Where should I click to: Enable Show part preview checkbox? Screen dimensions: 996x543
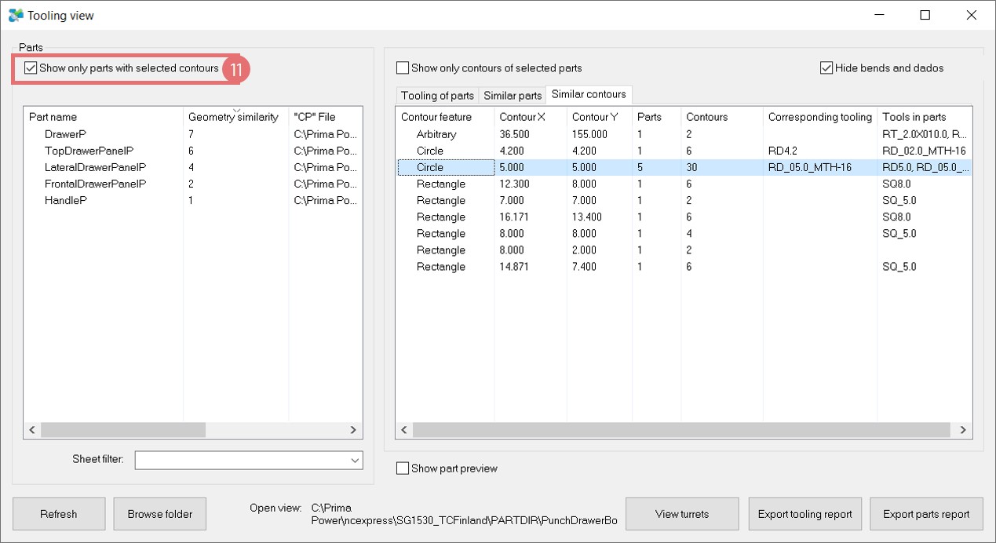coord(403,468)
